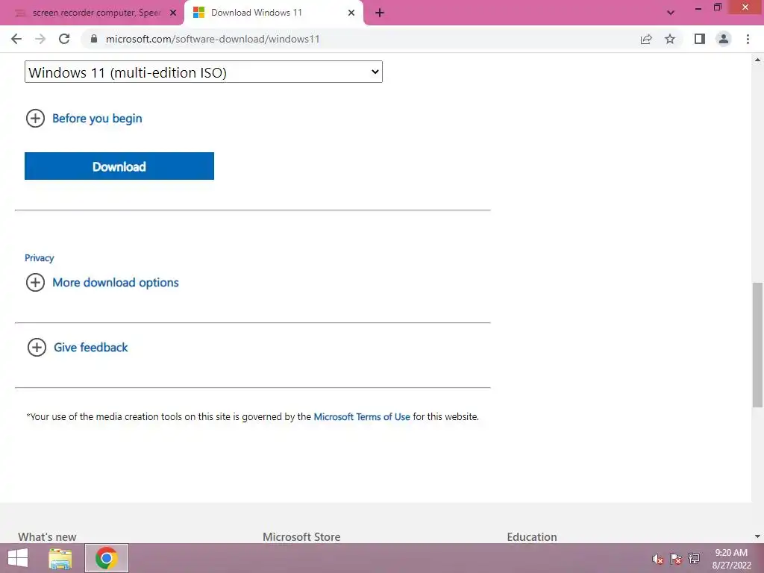Go back with the browser back arrow
This screenshot has height=573, width=764.
coord(16,39)
